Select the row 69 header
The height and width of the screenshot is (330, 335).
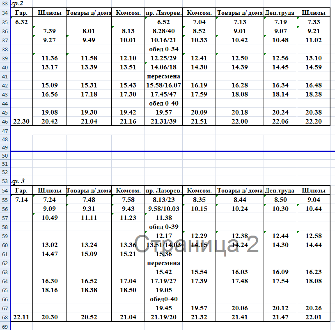[x=5, y=326]
